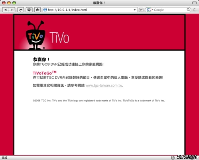Click the TiVo mascot logo image

35,35
